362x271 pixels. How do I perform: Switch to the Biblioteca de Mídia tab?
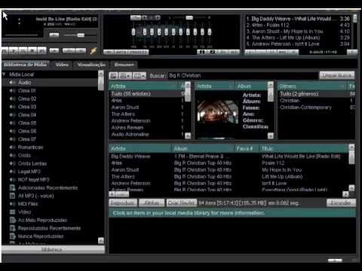pyautogui.click(x=25, y=65)
